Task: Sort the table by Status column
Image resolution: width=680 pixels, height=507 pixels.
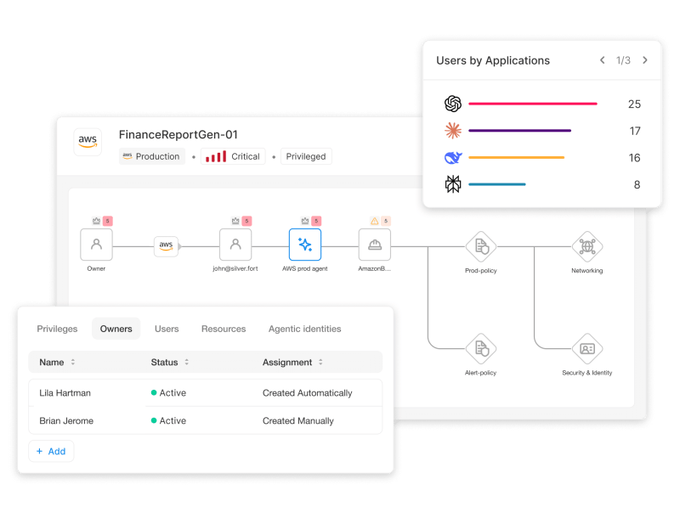Action: click(186, 362)
